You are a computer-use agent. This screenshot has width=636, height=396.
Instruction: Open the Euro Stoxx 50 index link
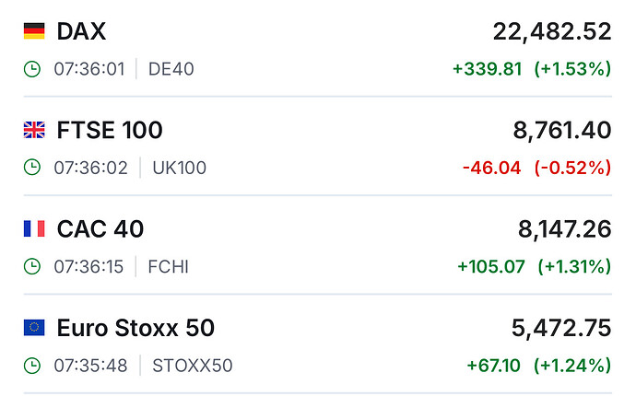[135, 328]
